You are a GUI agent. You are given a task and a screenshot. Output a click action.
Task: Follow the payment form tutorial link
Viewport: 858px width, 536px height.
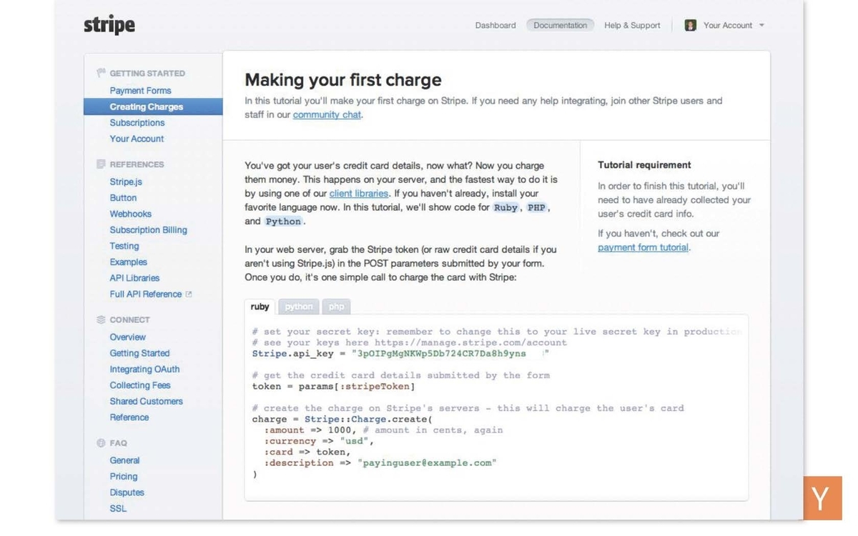[x=643, y=248]
